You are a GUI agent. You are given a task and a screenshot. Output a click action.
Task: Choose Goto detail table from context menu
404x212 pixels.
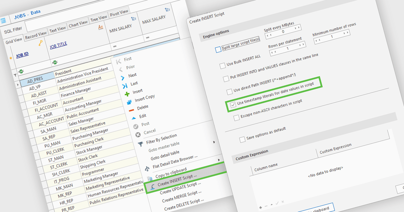(165, 155)
